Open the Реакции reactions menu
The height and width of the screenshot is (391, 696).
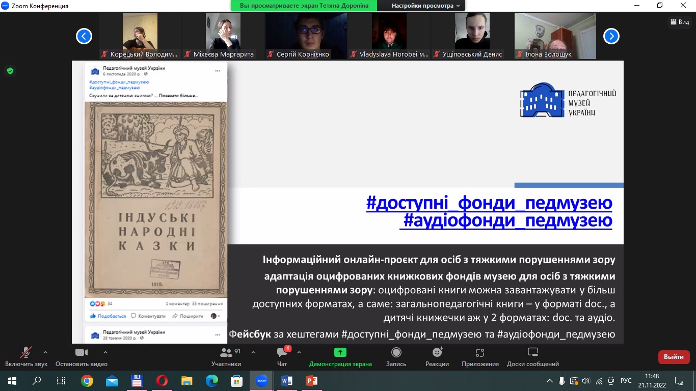pos(437,356)
